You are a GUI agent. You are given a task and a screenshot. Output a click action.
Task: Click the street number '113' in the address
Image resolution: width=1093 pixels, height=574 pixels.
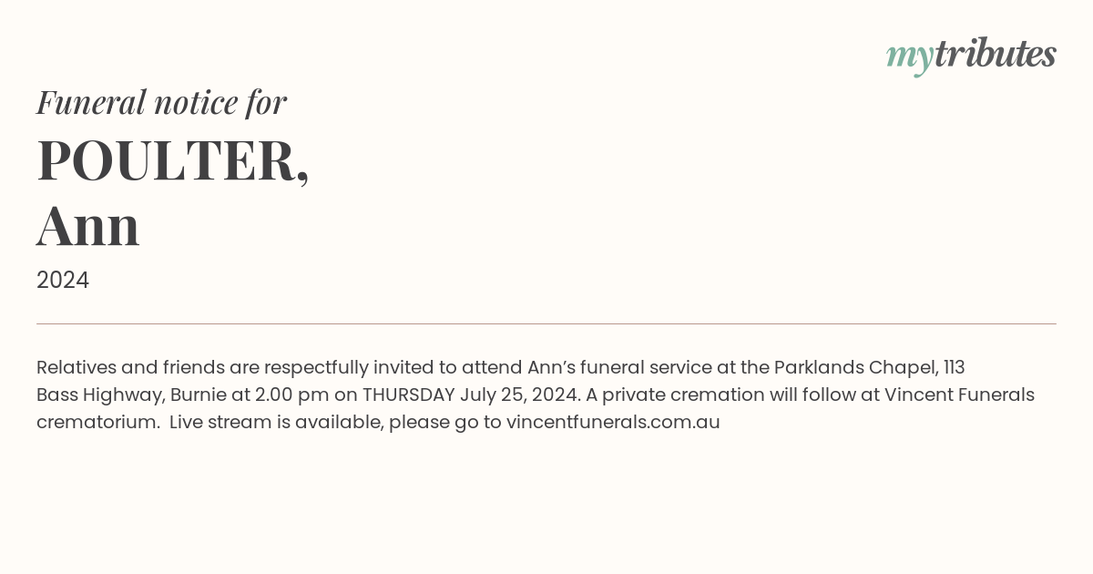[x=954, y=368]
